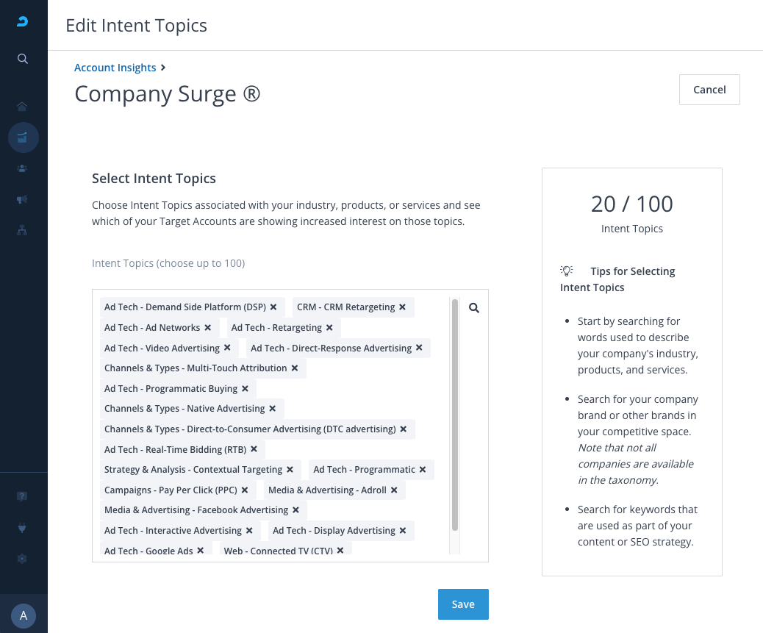Click the plug integrations sidebar icon
This screenshot has width=763, height=633.
23,528
